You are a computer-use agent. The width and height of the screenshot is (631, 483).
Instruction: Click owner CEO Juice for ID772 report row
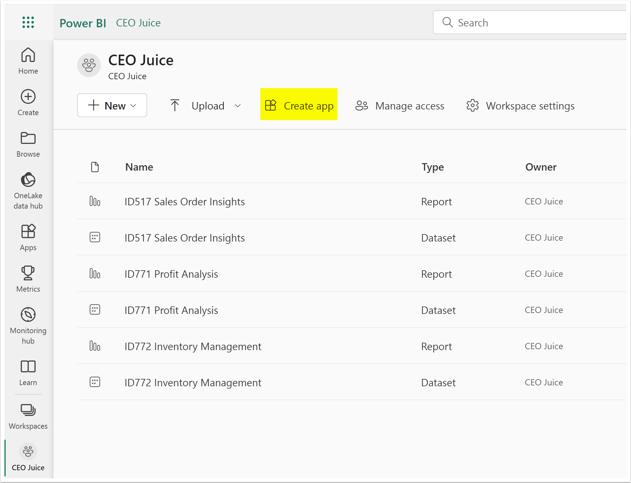pyautogui.click(x=544, y=346)
